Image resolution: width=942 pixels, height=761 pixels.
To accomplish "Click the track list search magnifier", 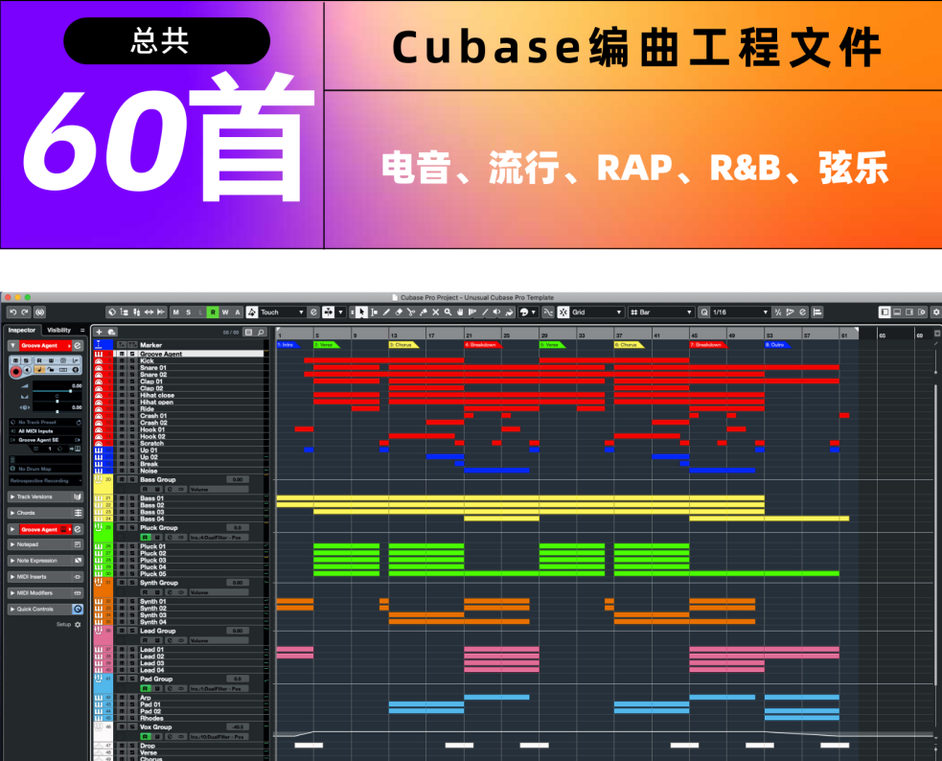I will (x=262, y=333).
